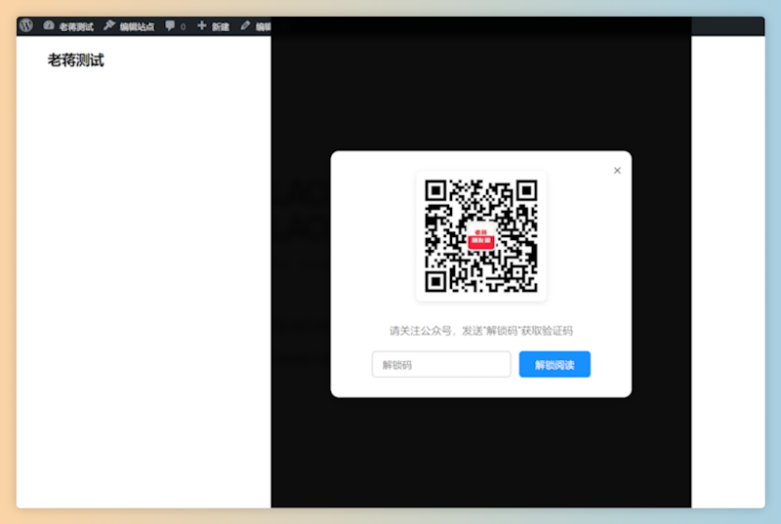Click the QR code image in dialog
The height and width of the screenshot is (524, 781).
tap(481, 236)
